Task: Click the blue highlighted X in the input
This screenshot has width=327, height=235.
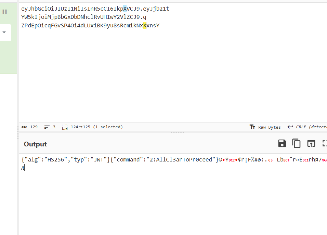Action: click(125, 9)
